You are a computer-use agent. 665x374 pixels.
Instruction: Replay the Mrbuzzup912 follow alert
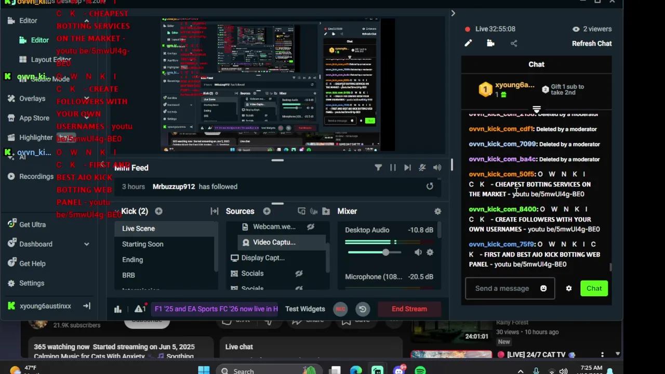click(x=430, y=186)
